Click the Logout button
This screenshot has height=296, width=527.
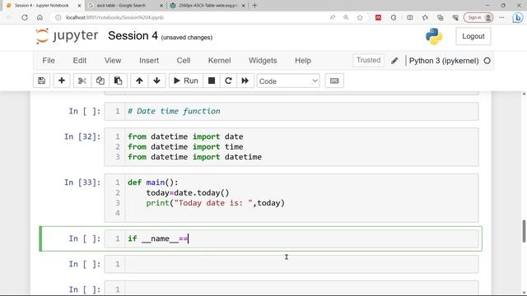(x=473, y=36)
